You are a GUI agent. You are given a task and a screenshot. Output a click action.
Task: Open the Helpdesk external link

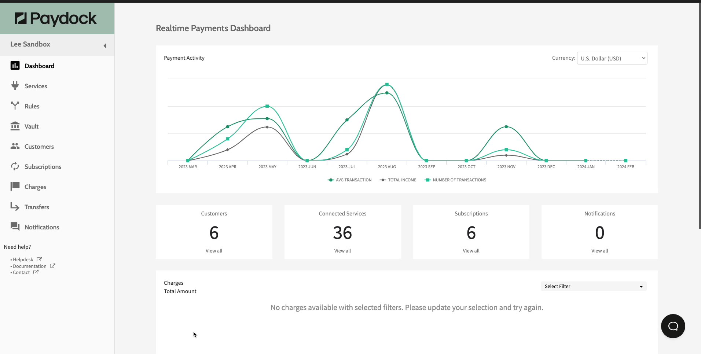(x=23, y=260)
